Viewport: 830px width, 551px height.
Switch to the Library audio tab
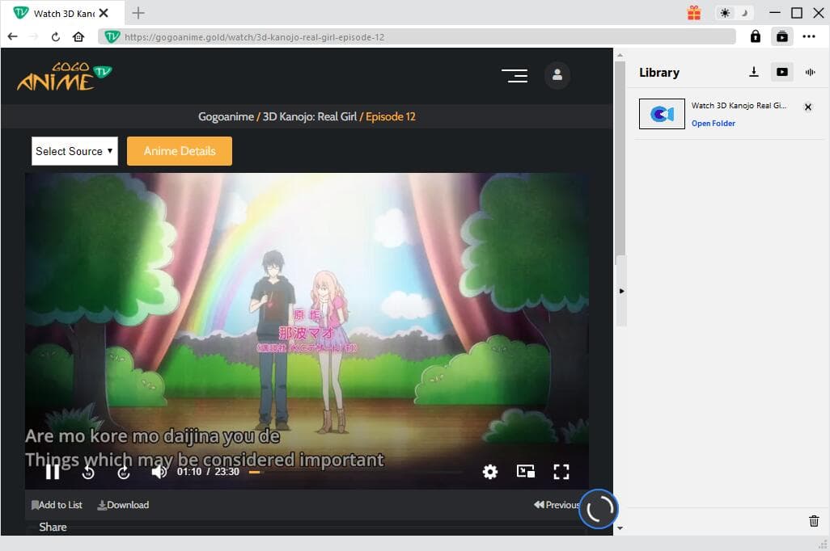coord(810,72)
